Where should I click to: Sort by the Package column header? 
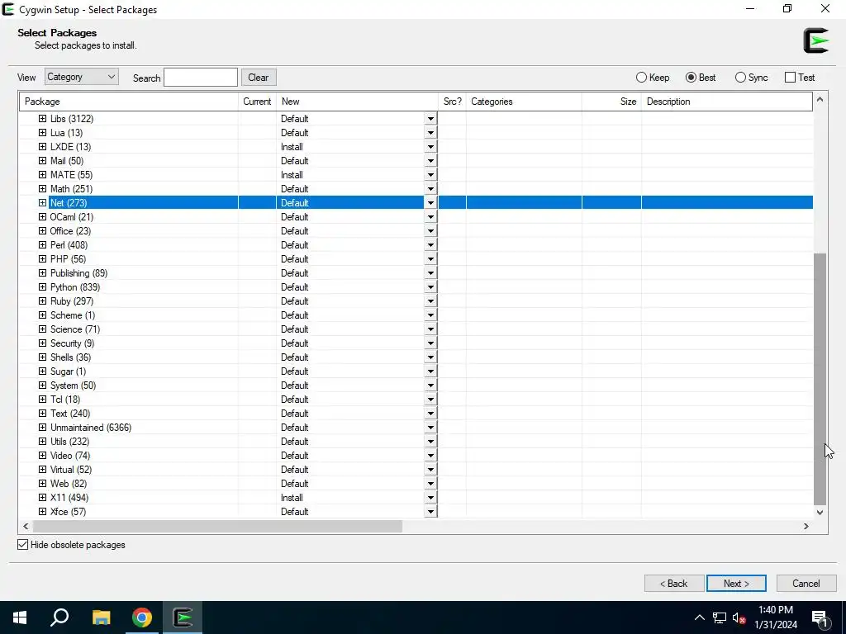coord(128,102)
